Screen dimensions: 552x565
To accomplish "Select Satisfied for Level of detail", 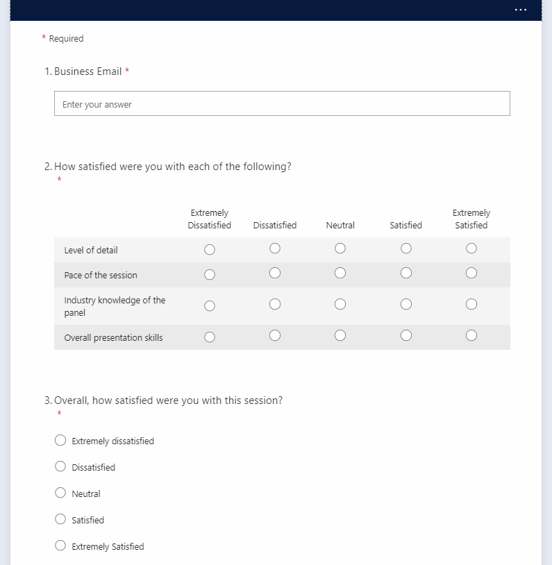I will pyautogui.click(x=405, y=248).
